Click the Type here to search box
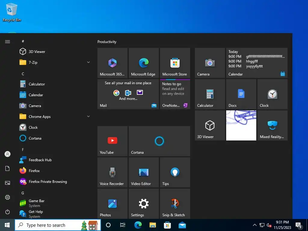This screenshot has width=308, height=231. [x=58, y=225]
